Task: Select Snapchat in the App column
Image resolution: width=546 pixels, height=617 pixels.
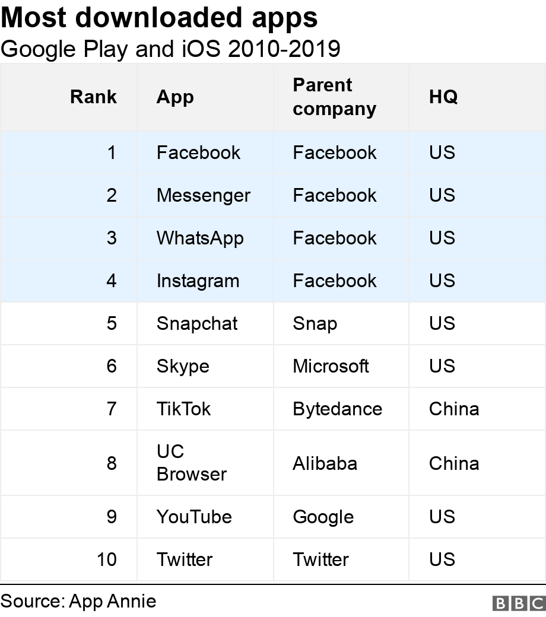Action: (x=196, y=323)
